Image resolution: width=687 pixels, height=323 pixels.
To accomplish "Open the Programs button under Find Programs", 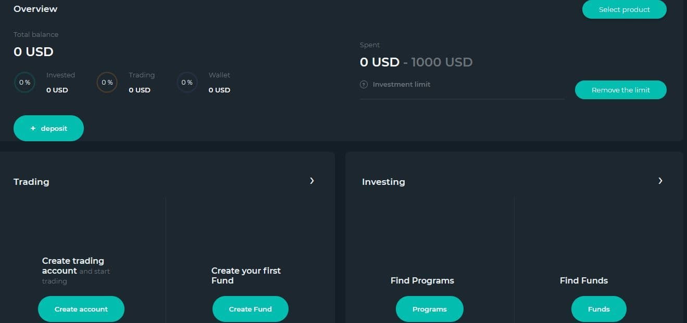I will (x=429, y=309).
